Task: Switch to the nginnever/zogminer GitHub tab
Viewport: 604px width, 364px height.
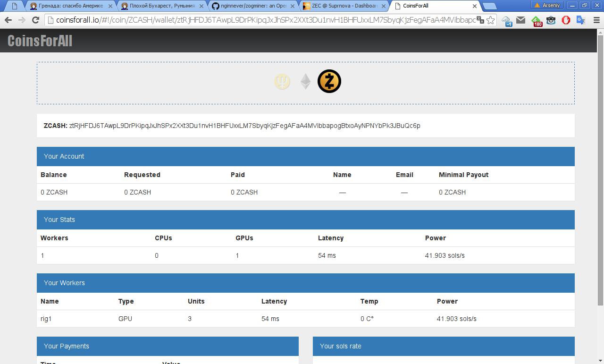Action: click(253, 6)
